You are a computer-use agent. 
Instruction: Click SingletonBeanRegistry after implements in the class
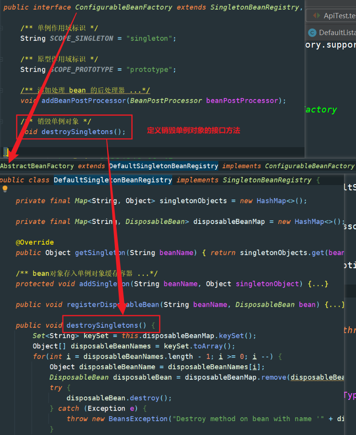point(267,180)
